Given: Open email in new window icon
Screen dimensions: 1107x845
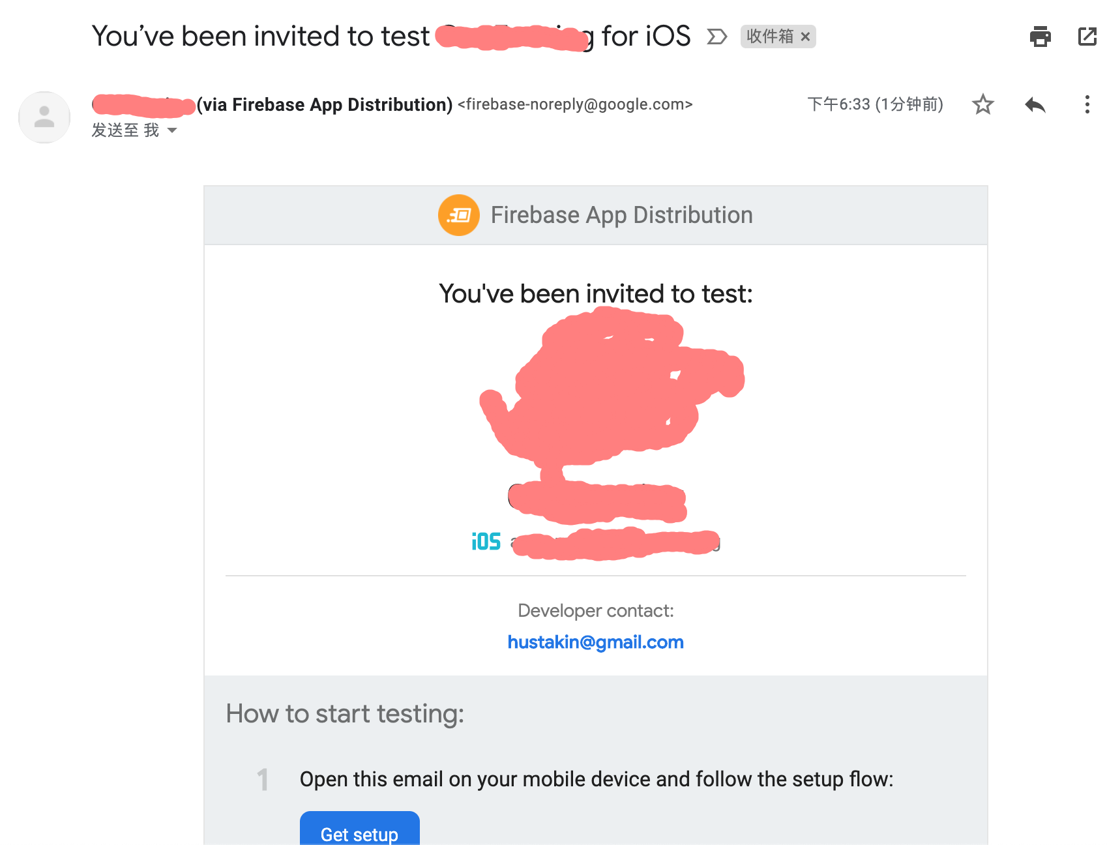Looking at the screenshot, I should [1087, 37].
